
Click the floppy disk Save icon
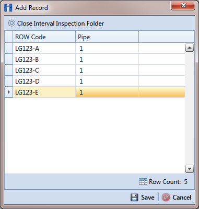coord(134,198)
